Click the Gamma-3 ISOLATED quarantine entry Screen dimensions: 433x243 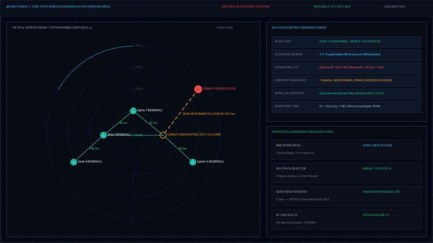click(x=351, y=67)
